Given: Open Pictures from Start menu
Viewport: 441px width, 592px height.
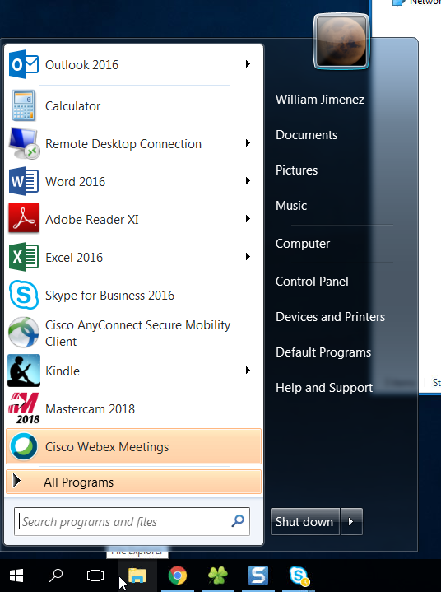Looking at the screenshot, I should [296, 170].
